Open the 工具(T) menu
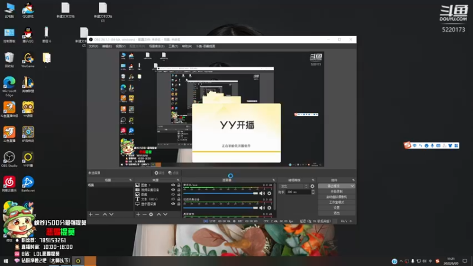Image resolution: width=473 pixels, height=266 pixels. coord(173,46)
